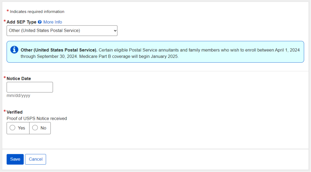
Task: Click the Proof of USPS Notice text
Action: click(37, 118)
